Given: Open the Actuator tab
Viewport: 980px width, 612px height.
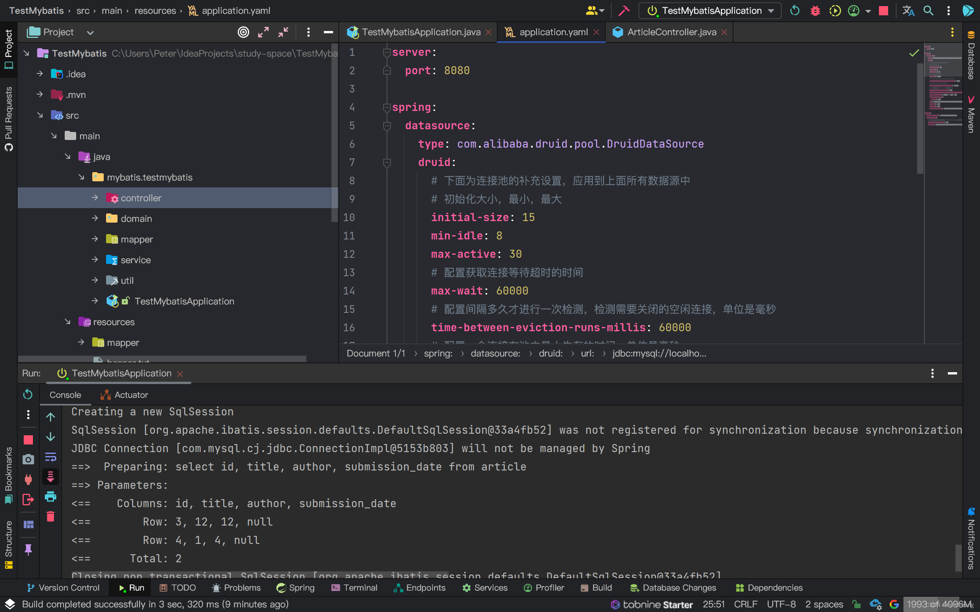Looking at the screenshot, I should coord(124,395).
